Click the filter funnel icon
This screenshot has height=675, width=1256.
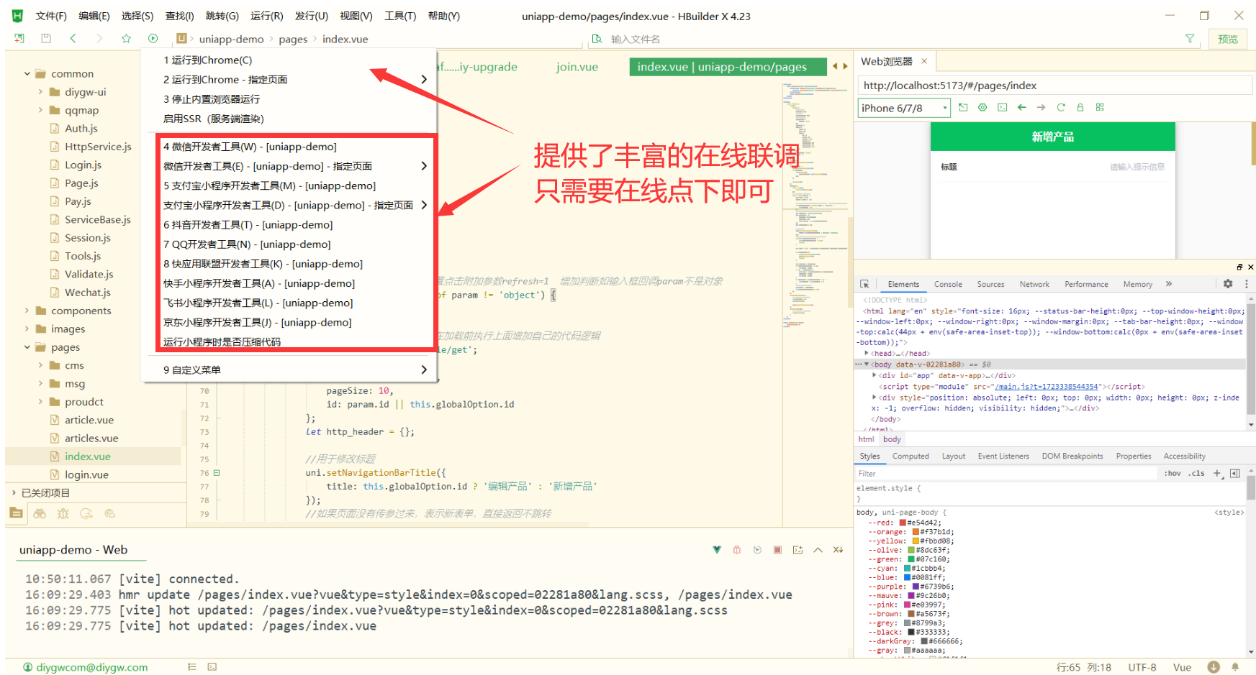coord(1190,39)
